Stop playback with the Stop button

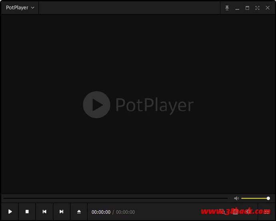[27, 211]
